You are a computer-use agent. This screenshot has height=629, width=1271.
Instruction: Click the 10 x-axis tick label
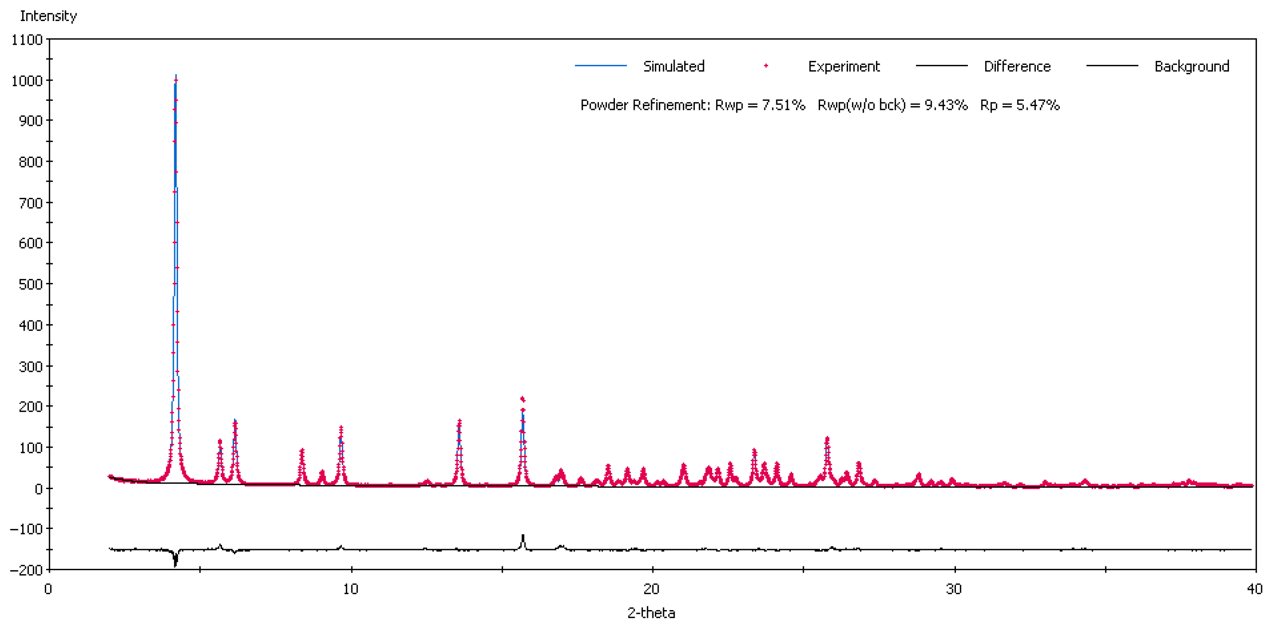(x=350, y=589)
